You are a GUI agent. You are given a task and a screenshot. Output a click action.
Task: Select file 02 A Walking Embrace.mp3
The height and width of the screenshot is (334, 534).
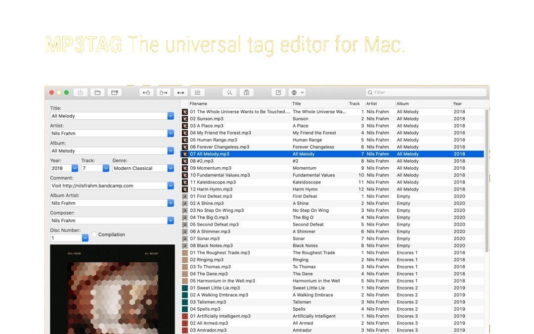click(x=219, y=295)
